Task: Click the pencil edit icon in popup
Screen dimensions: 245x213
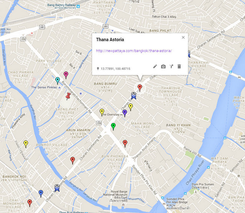Action: (x=155, y=66)
